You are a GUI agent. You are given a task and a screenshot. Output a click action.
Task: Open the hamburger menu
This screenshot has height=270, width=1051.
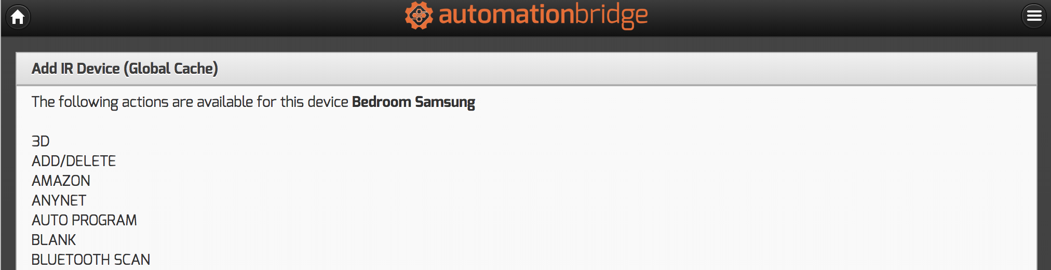(1033, 16)
